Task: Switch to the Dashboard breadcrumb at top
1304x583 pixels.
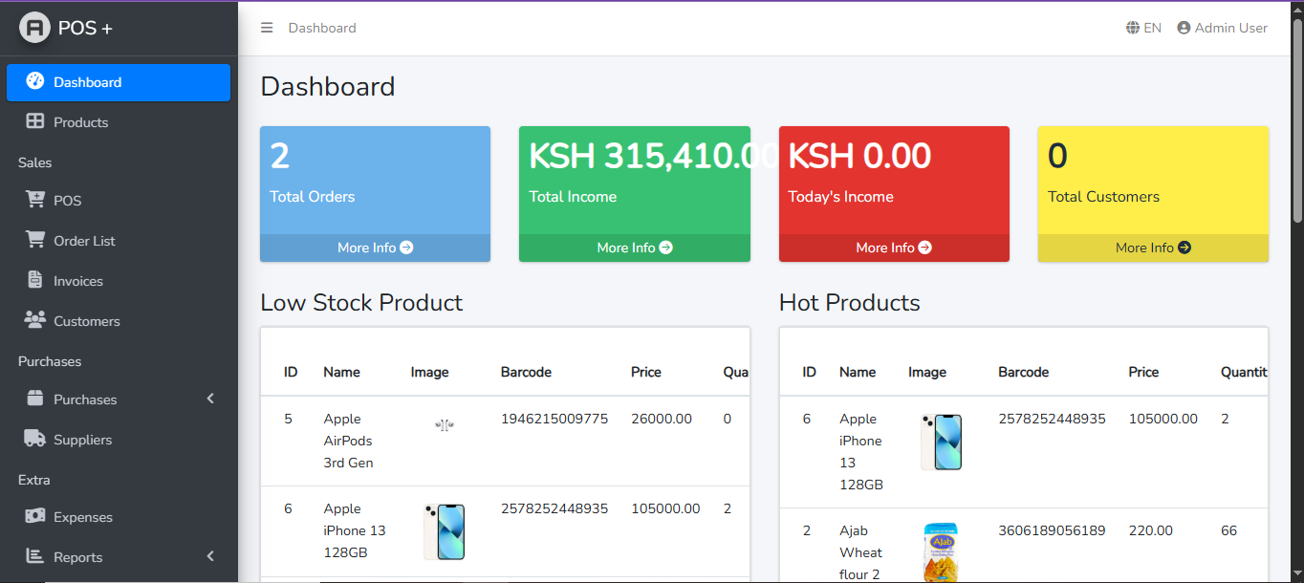Action: [322, 28]
